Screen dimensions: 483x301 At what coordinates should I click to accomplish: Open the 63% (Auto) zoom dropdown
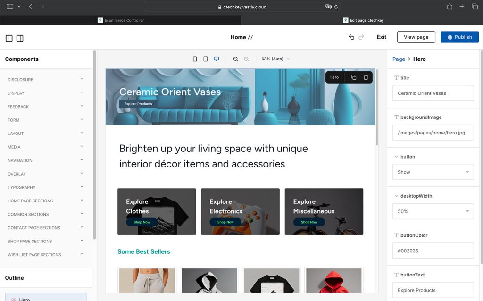[275, 59]
